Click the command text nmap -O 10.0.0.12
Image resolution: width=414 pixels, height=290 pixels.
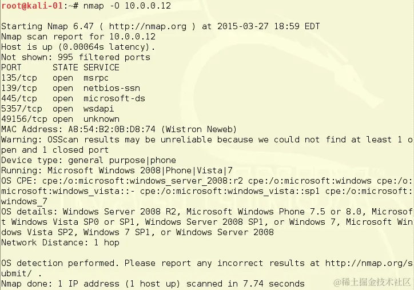127,6
